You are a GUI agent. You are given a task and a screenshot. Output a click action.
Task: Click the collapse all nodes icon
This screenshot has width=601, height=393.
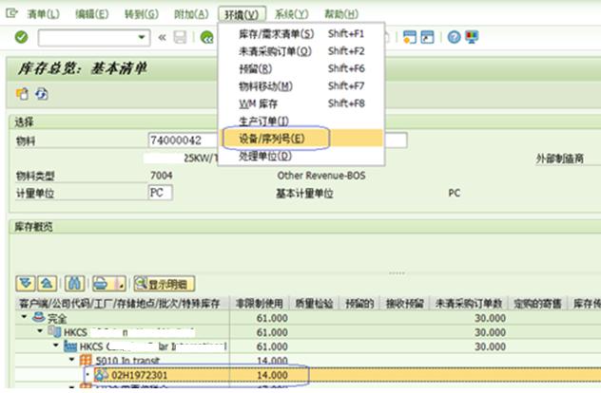tap(47, 284)
